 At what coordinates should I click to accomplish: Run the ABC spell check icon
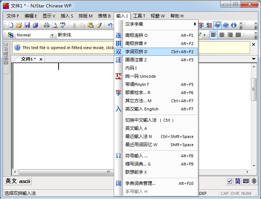63,25
